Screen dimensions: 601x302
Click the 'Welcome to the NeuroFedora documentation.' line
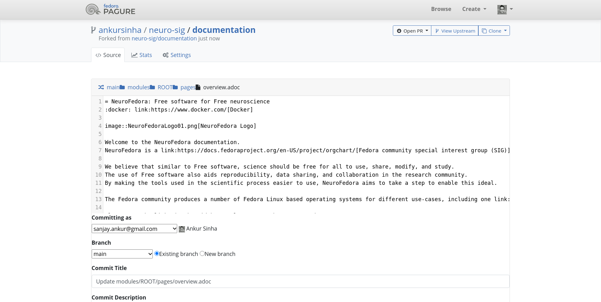[172, 142]
